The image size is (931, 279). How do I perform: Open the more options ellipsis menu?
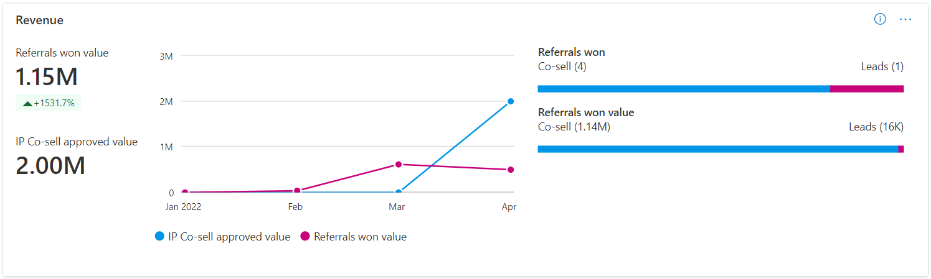(x=905, y=19)
